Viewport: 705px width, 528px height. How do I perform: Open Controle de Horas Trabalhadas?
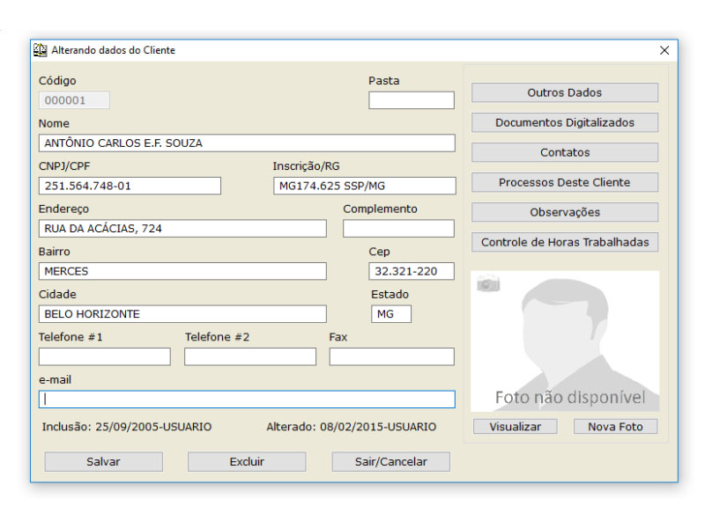pos(564,242)
